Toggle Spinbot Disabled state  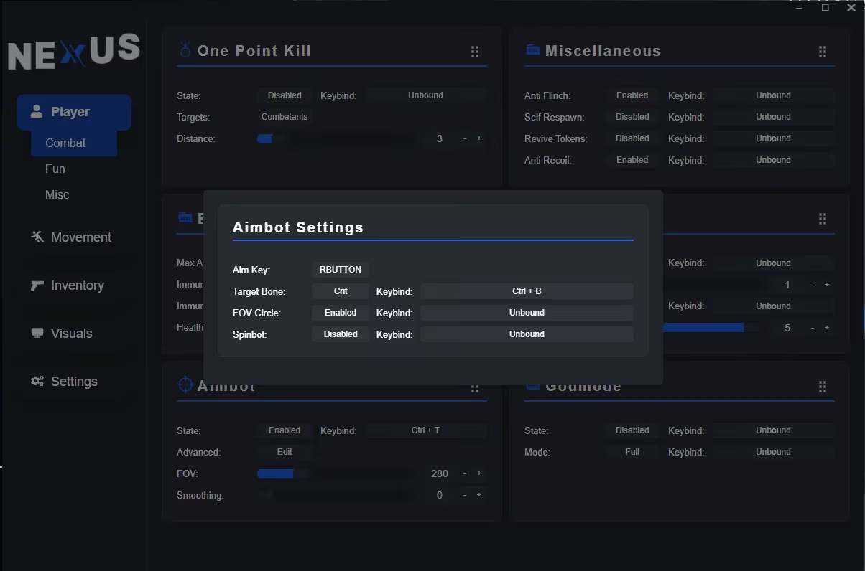[341, 334]
